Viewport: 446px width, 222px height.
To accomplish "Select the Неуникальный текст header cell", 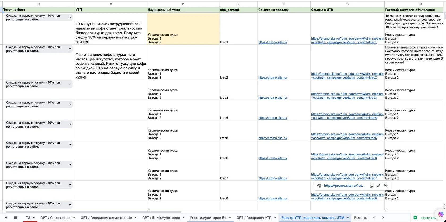I will pos(183,10).
